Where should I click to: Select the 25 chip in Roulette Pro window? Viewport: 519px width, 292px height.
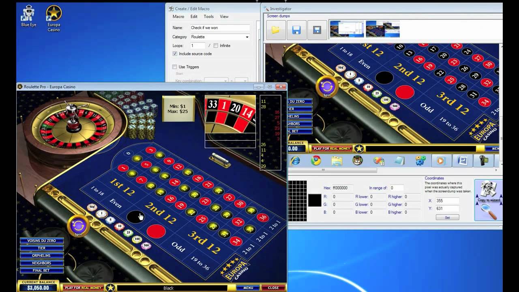[x=128, y=233]
